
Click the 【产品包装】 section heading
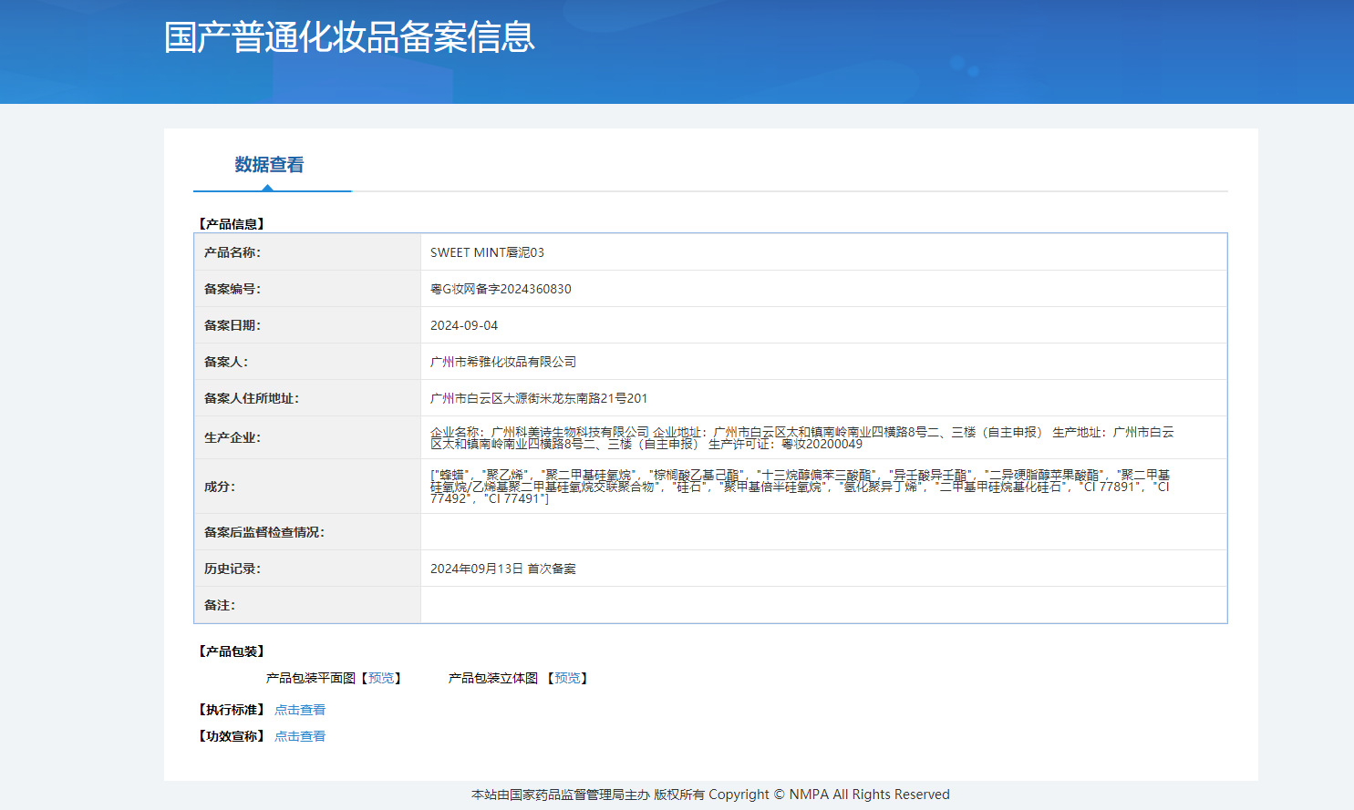232,651
